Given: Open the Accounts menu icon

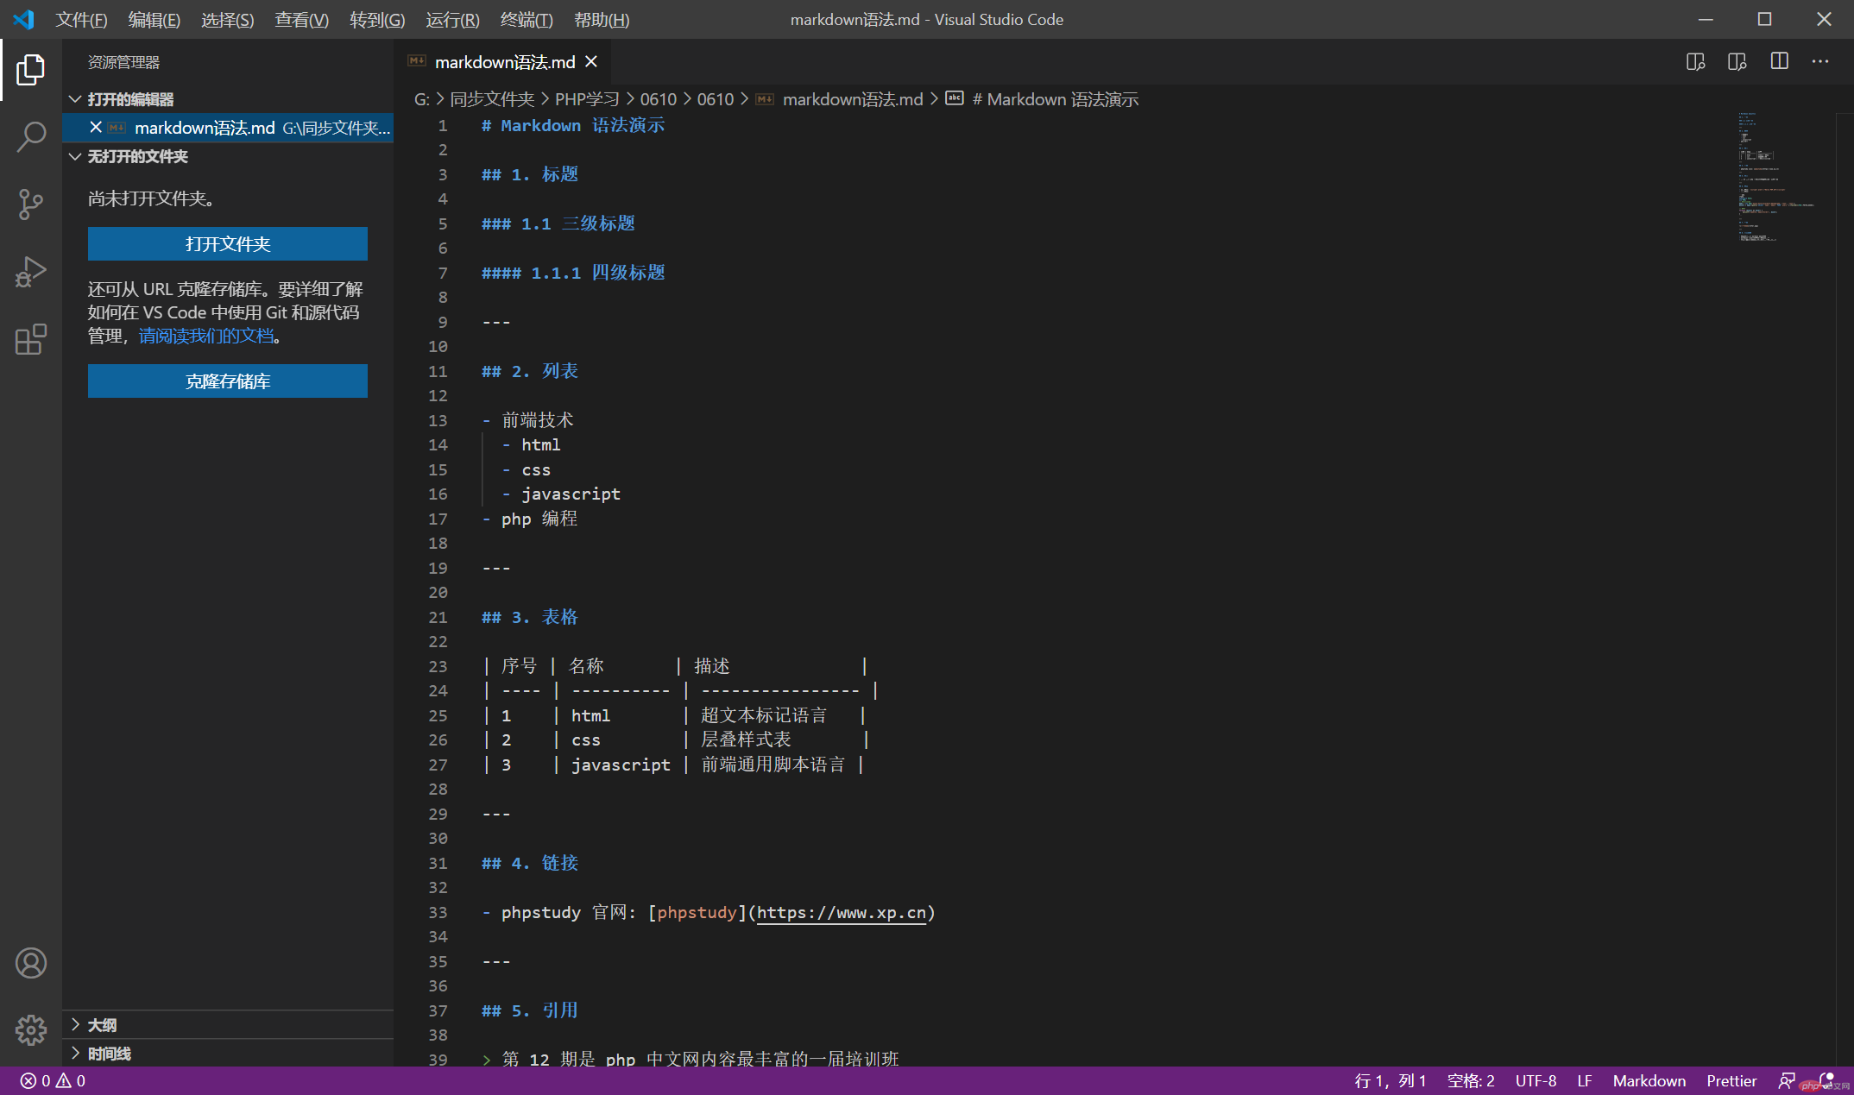Looking at the screenshot, I should pyautogui.click(x=30, y=963).
